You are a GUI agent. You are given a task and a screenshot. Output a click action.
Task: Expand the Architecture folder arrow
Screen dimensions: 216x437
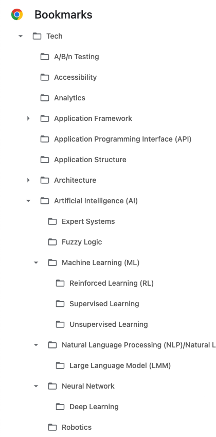[x=28, y=180]
